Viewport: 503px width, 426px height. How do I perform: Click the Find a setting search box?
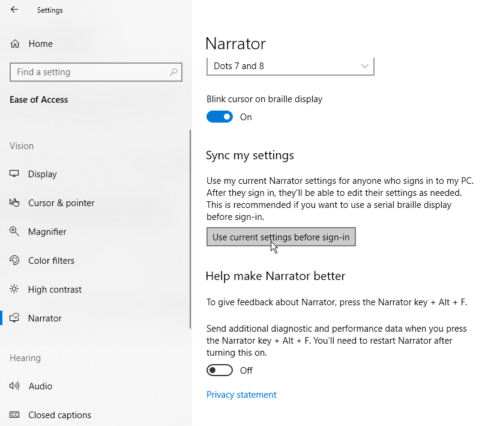96,72
